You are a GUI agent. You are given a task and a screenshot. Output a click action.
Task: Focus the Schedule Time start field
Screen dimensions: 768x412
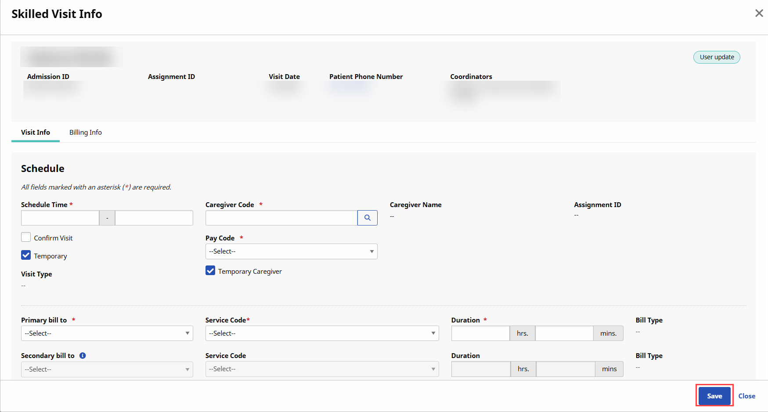(60, 218)
